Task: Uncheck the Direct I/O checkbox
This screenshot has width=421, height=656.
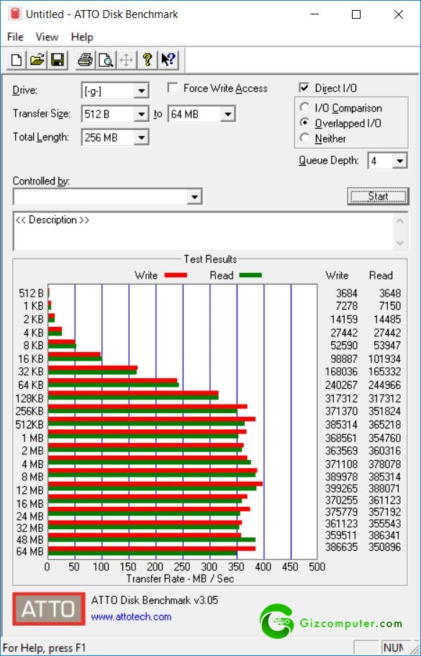Action: tap(304, 88)
